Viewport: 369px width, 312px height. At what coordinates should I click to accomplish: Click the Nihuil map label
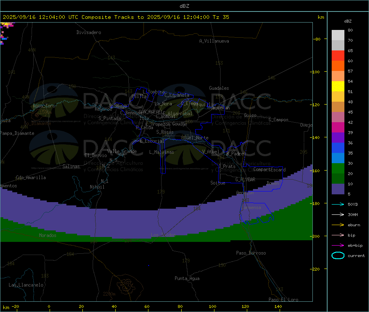tap(97, 187)
